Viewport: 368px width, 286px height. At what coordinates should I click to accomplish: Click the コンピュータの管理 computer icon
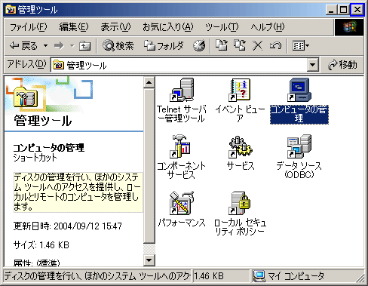[299, 90]
